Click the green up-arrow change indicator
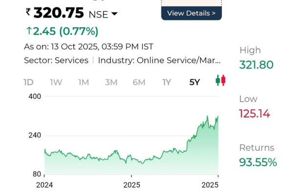 (x=29, y=32)
